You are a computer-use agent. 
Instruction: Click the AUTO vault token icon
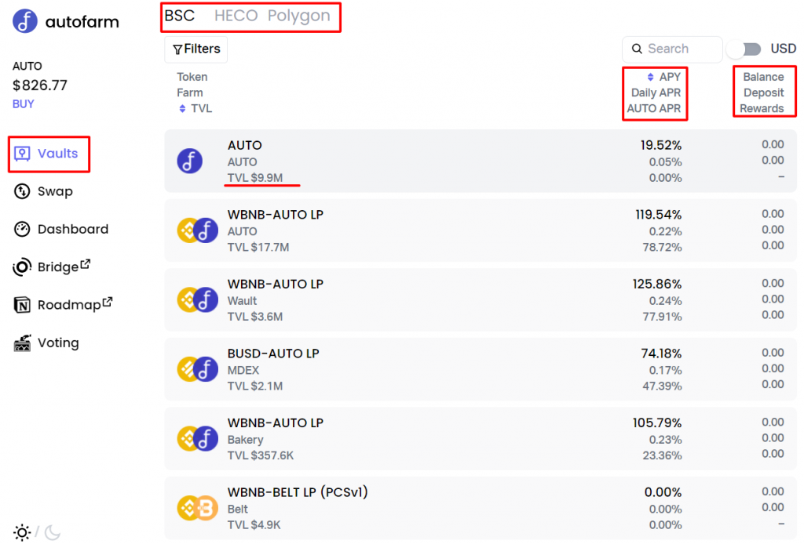[190, 161]
